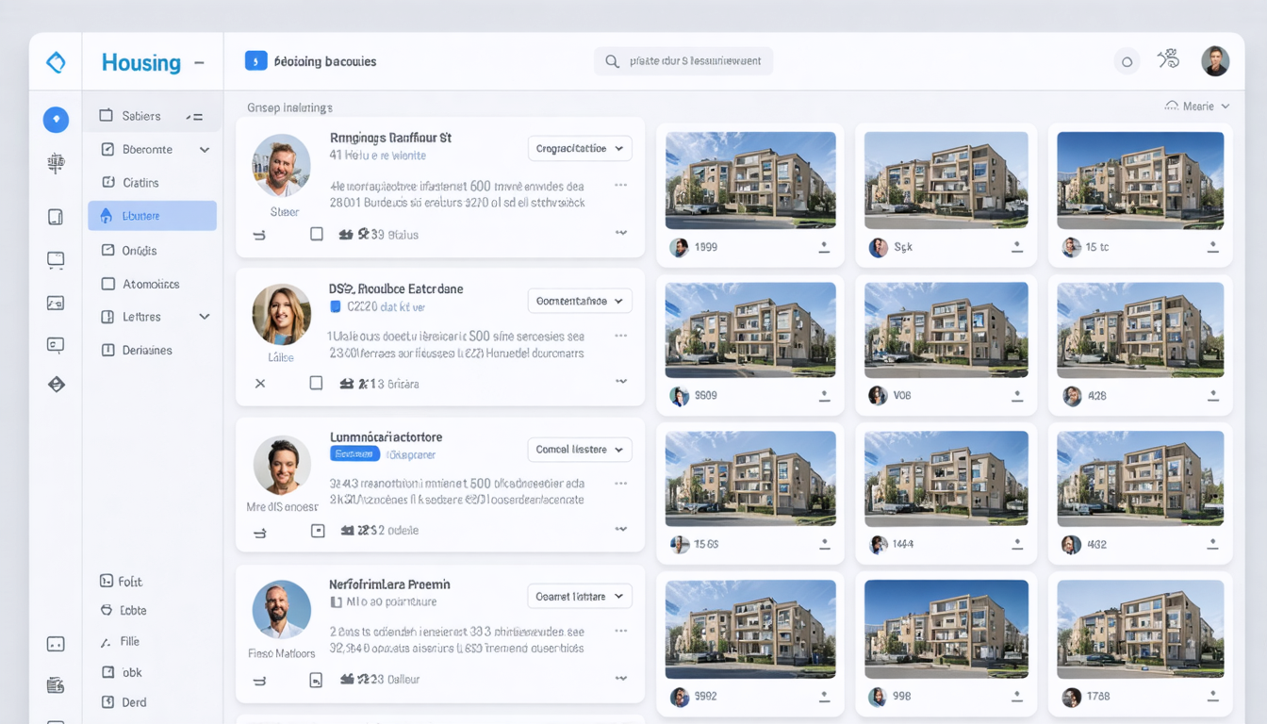
Task: Click the three-dot menu on the 'Lunmnócariactortore' card
Action: 620,483
